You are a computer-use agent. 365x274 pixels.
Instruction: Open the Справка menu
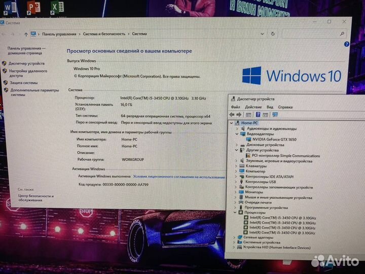pos(285,107)
